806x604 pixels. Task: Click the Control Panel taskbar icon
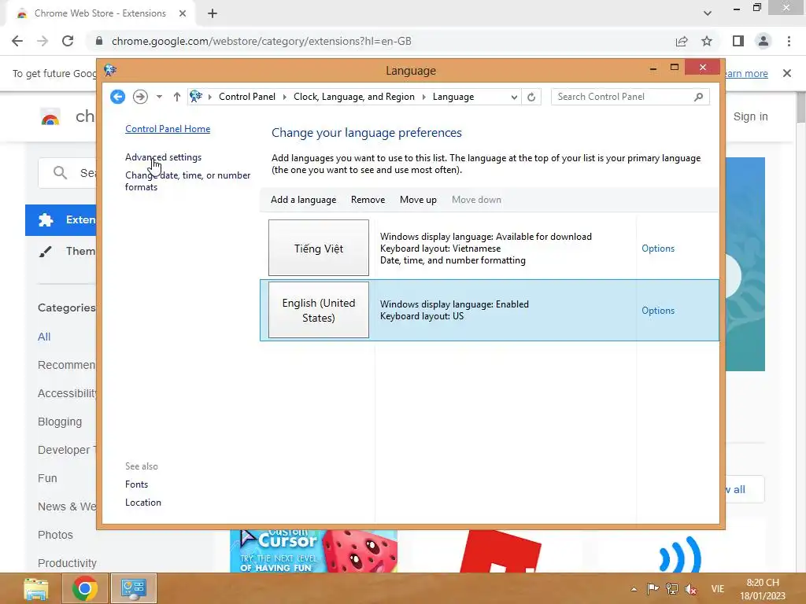[134, 588]
